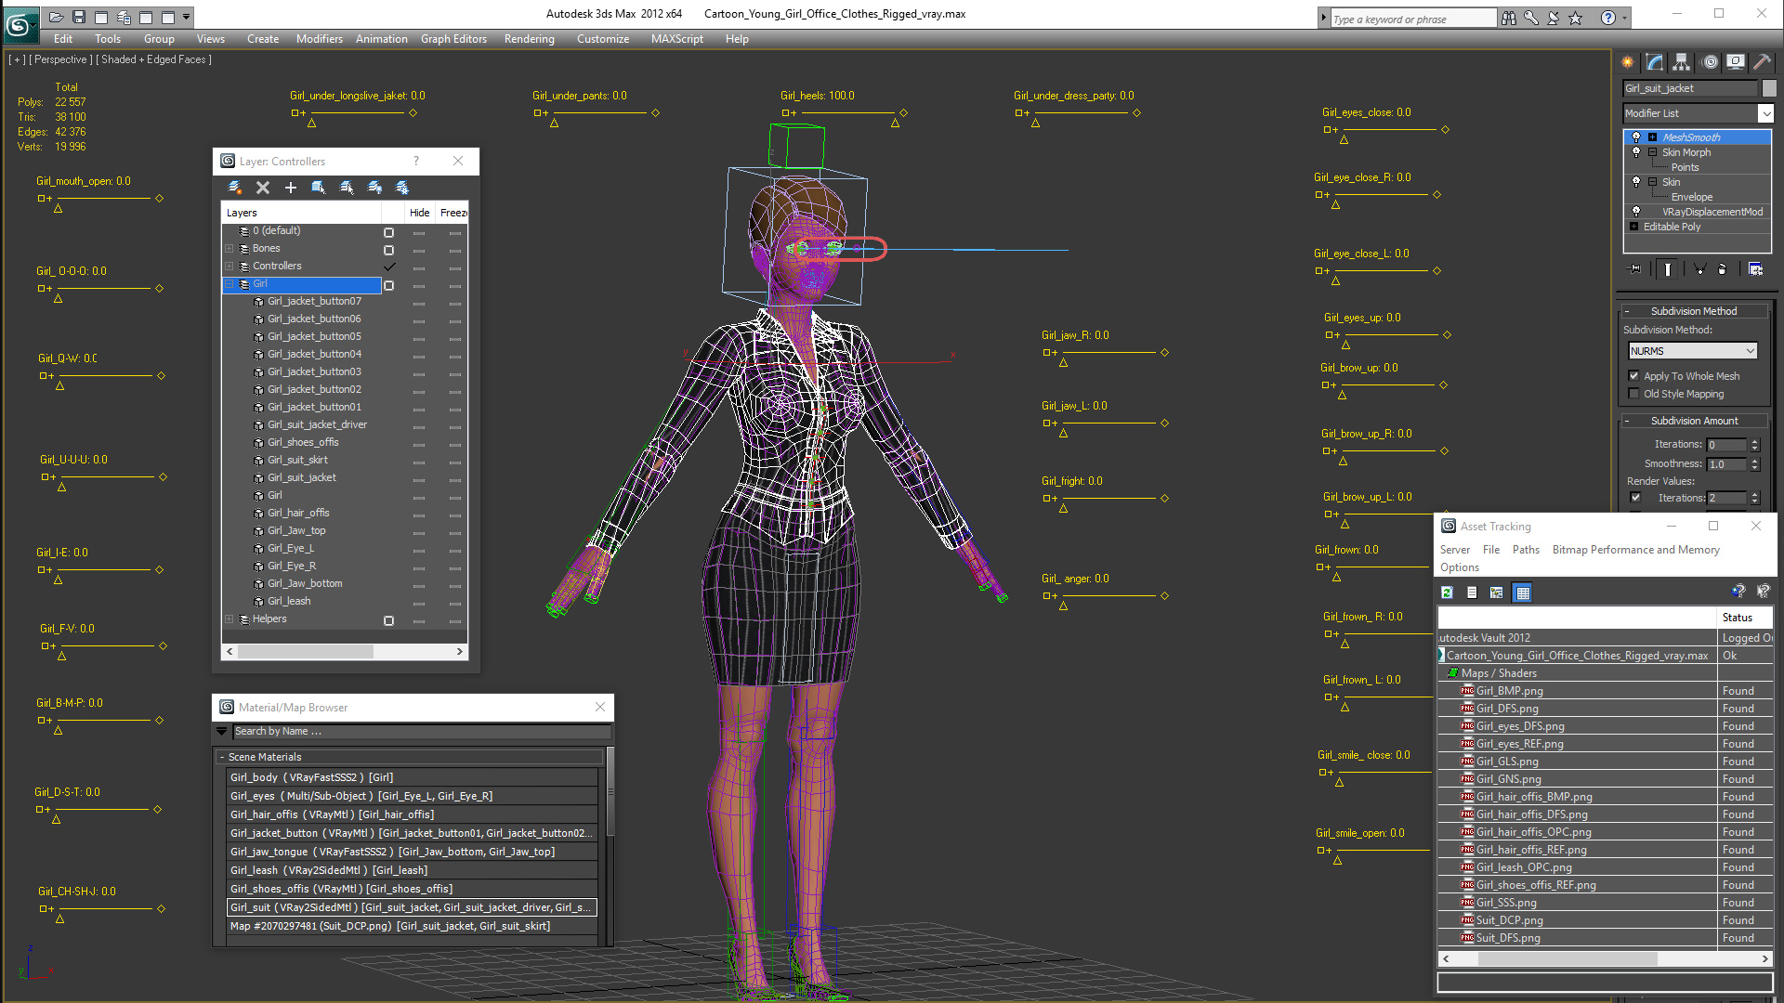
Task: Expand the Helpers layer in Layer dialog
Action: (229, 619)
